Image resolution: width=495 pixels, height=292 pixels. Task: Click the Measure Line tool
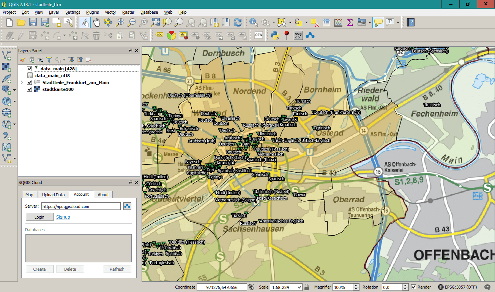pos(361,22)
